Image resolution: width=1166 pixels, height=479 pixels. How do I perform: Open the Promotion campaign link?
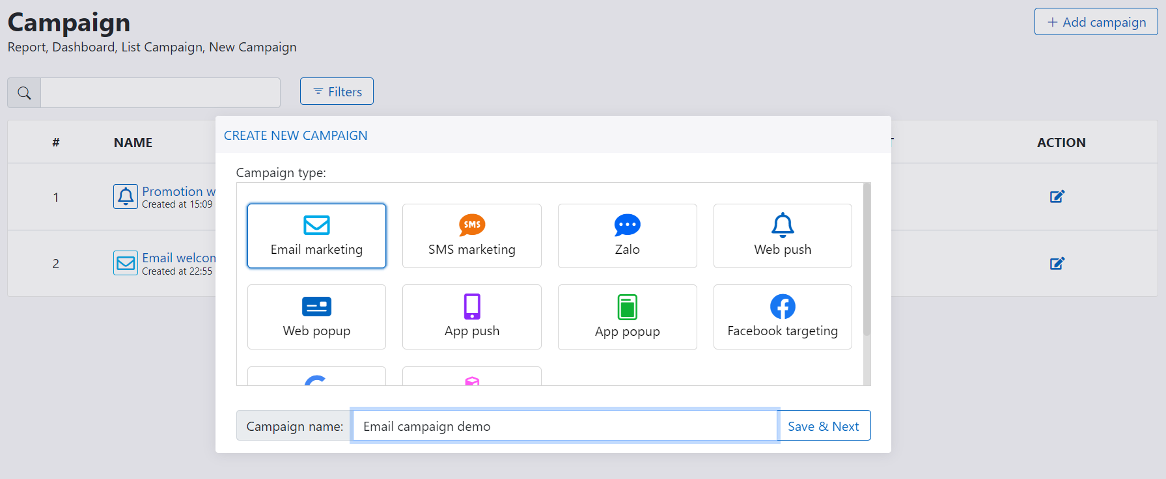[x=178, y=191]
